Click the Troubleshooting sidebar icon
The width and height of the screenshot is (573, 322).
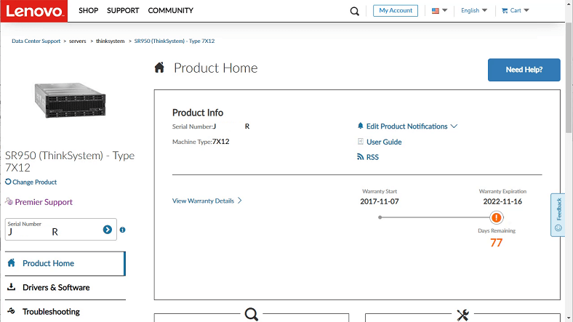pos(12,311)
